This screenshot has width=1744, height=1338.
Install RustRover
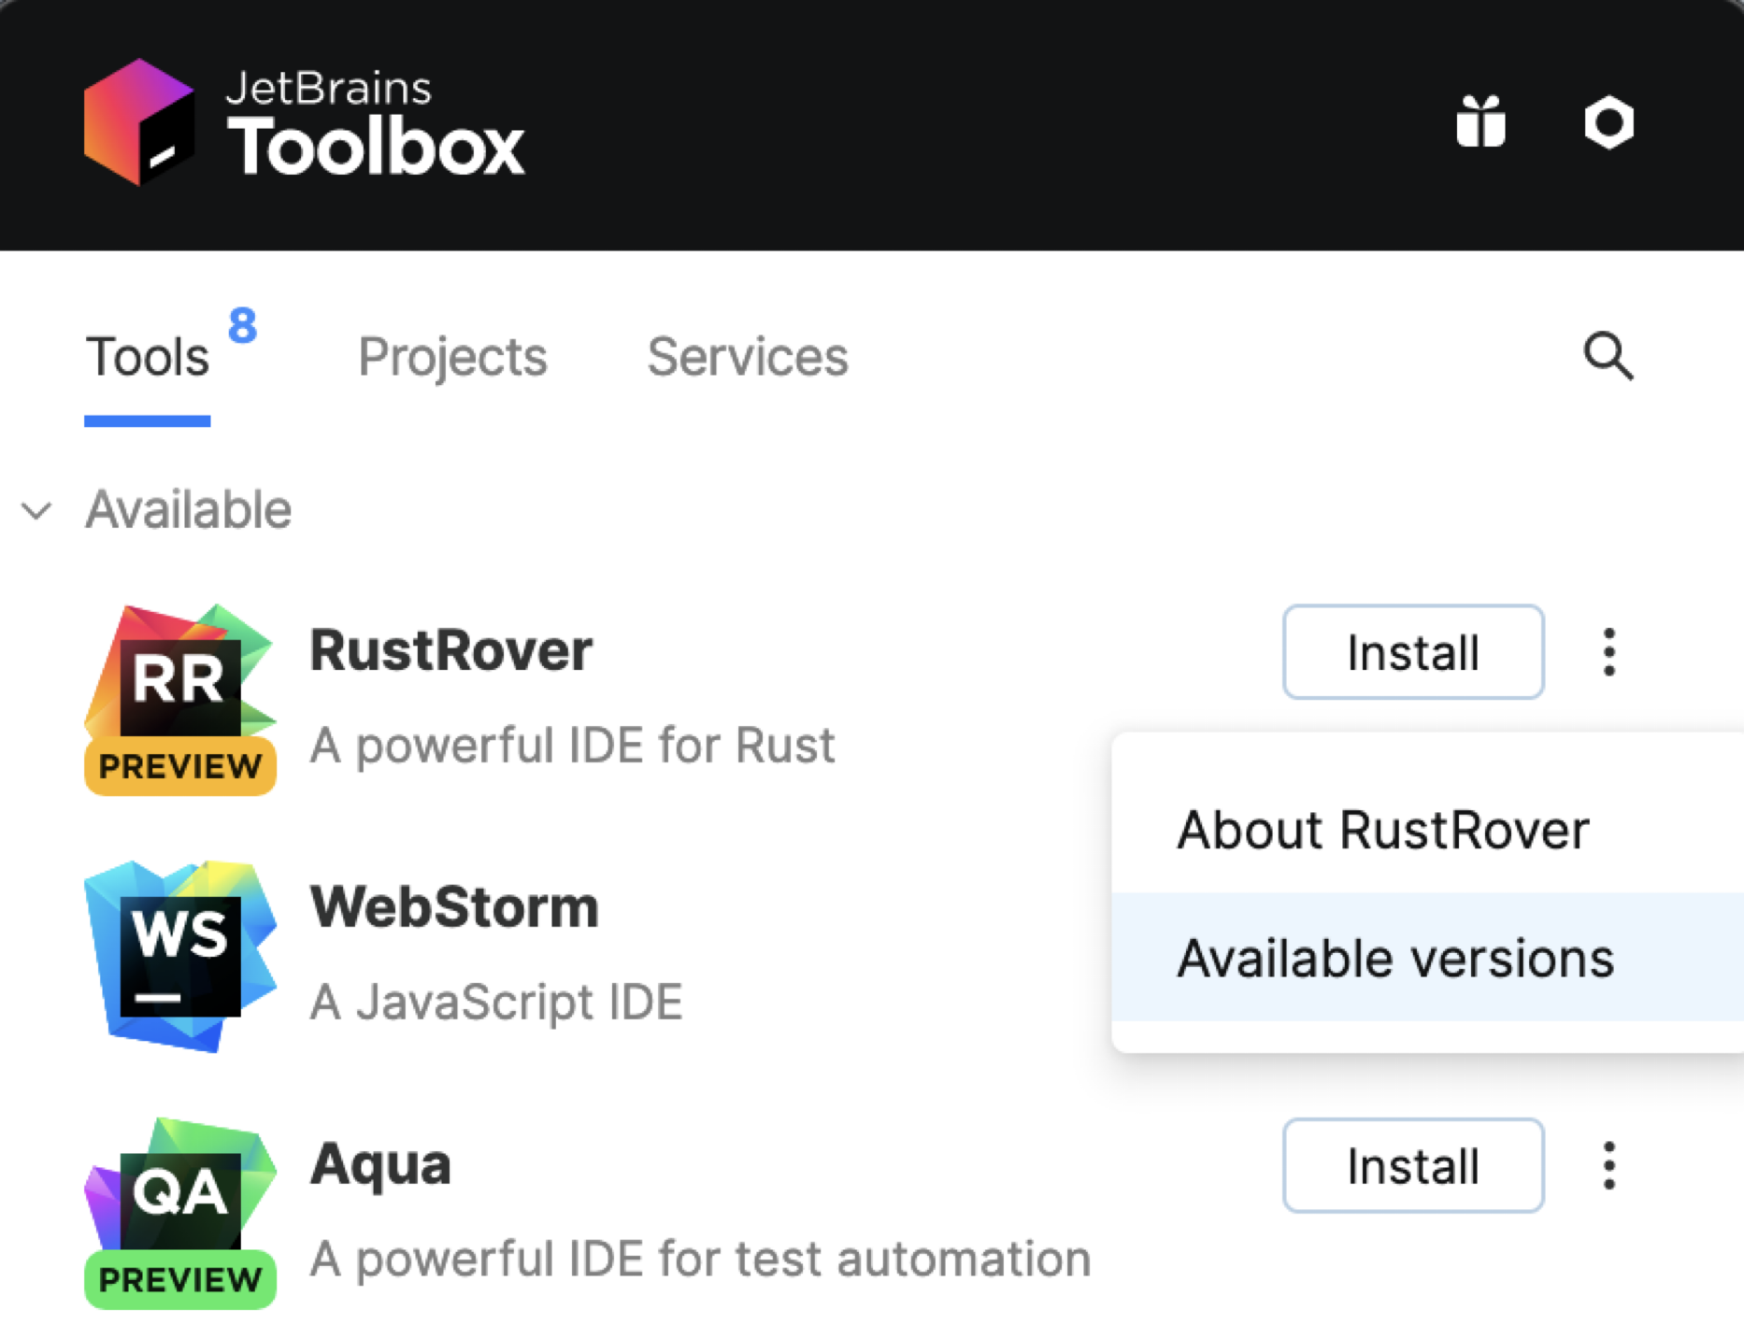pyautogui.click(x=1413, y=652)
